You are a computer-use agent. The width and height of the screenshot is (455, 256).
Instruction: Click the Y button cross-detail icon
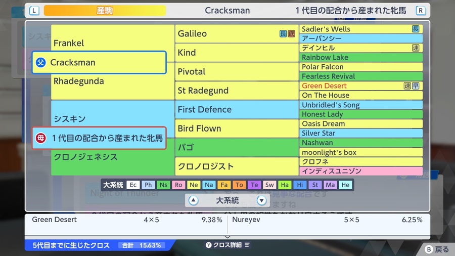[209, 245]
